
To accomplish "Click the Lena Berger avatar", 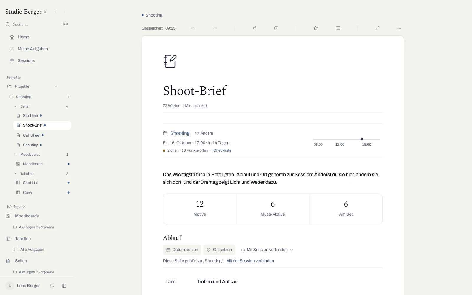I will pyautogui.click(x=10, y=286).
